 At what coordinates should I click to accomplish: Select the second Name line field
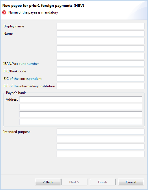(x=100, y=41)
